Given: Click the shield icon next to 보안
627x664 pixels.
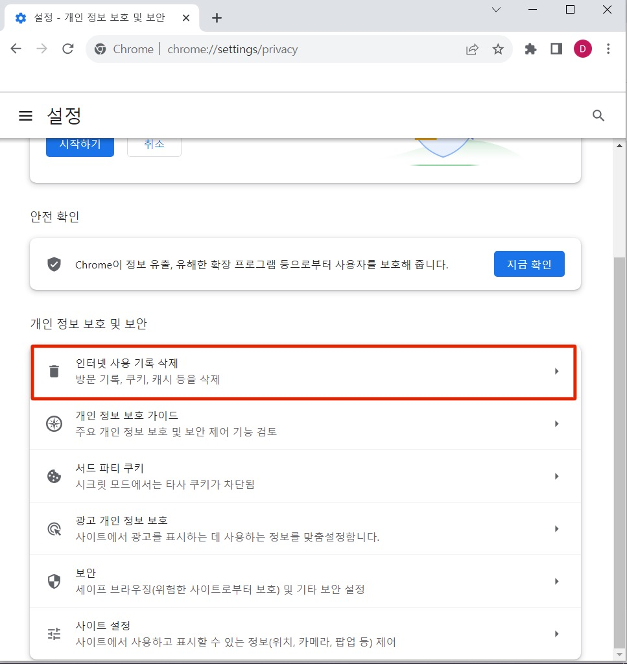Looking at the screenshot, I should [54, 580].
